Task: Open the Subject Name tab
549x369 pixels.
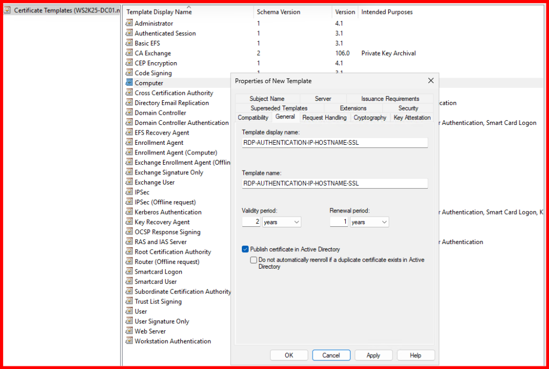Action: point(267,99)
